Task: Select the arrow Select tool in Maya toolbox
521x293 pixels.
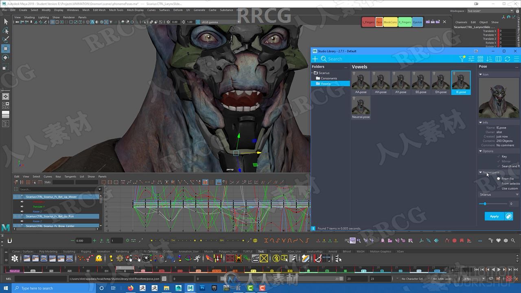Action: pyautogui.click(x=6, y=22)
